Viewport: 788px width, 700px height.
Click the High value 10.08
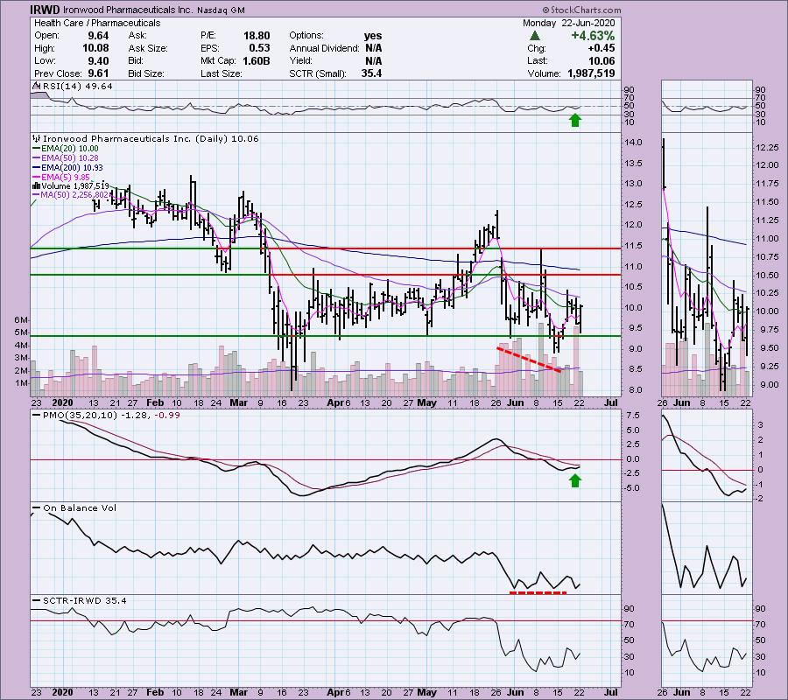click(95, 48)
